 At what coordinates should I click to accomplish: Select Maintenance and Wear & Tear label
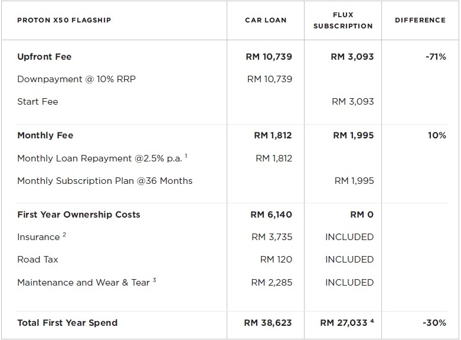tap(83, 283)
